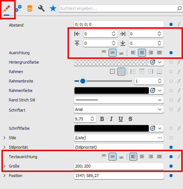The image size is (183, 189).
Task: Open the Rahmenfarbe color picker circle
Action: click(x=152, y=91)
